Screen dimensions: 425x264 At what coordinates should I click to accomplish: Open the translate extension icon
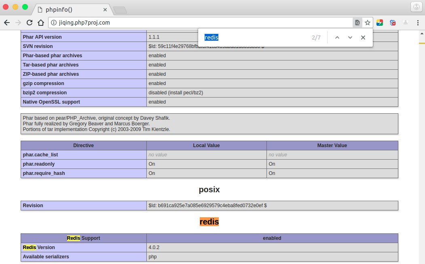point(393,23)
